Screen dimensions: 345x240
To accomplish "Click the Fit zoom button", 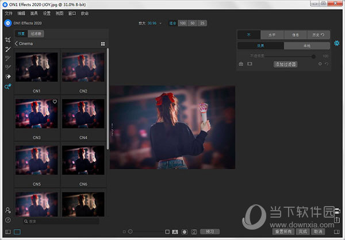I will point(172,23).
